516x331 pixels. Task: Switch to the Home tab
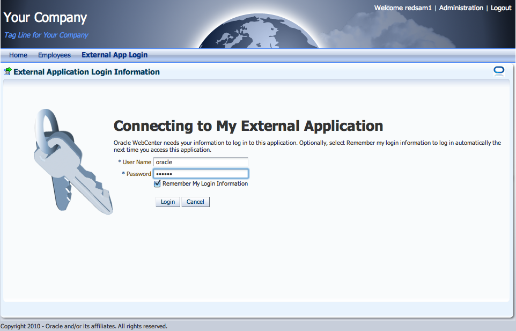tap(18, 55)
